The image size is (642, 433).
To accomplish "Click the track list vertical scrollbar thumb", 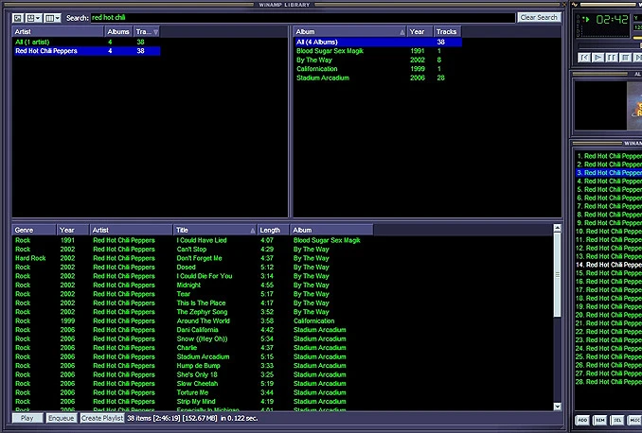I will pyautogui.click(x=557, y=275).
